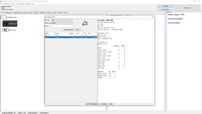The width and height of the screenshot is (202, 114).
Task: Toggle the GM Mode button
Action: coord(165,6)
